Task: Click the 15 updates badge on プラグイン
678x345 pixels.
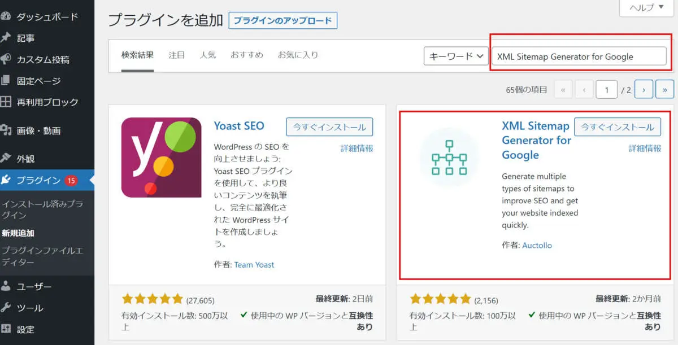Action: (71, 181)
